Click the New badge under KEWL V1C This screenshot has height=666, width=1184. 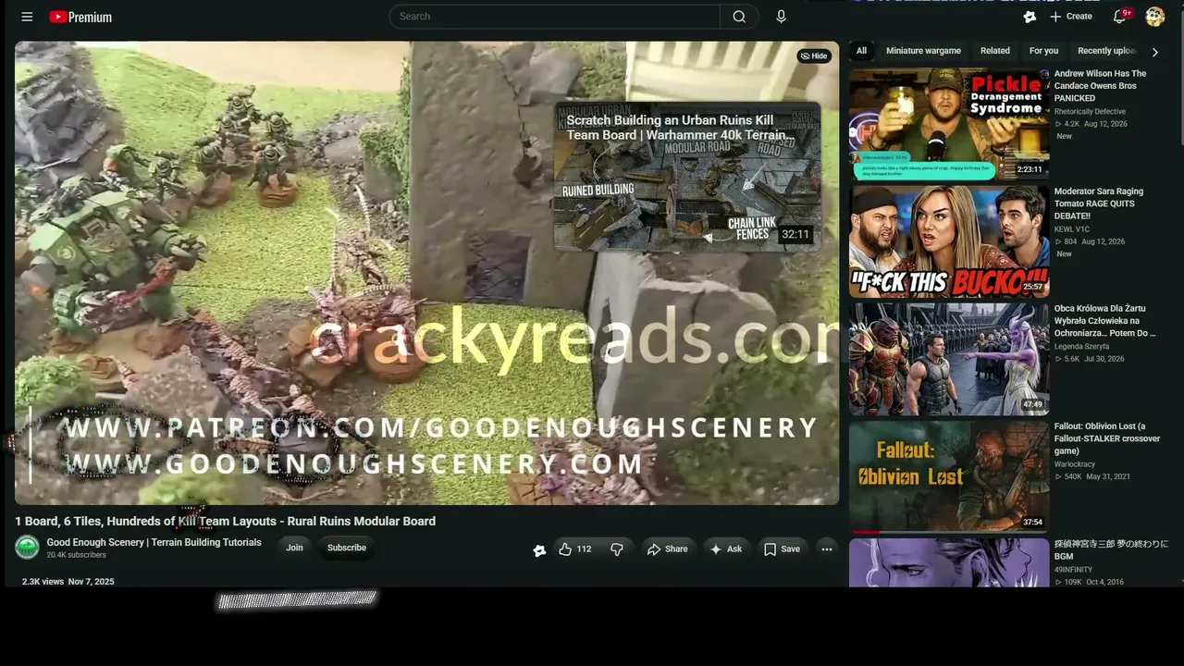(1065, 253)
